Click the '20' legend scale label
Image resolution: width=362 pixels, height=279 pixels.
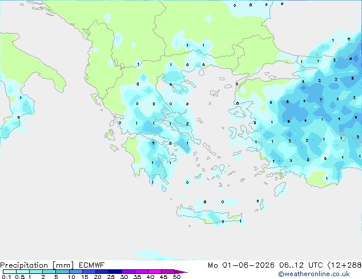point(98,277)
